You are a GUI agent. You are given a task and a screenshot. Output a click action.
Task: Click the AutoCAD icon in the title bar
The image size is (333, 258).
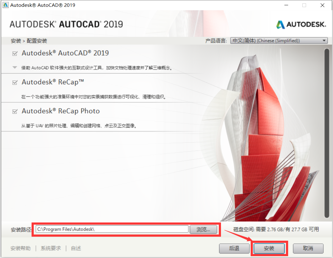6,5
